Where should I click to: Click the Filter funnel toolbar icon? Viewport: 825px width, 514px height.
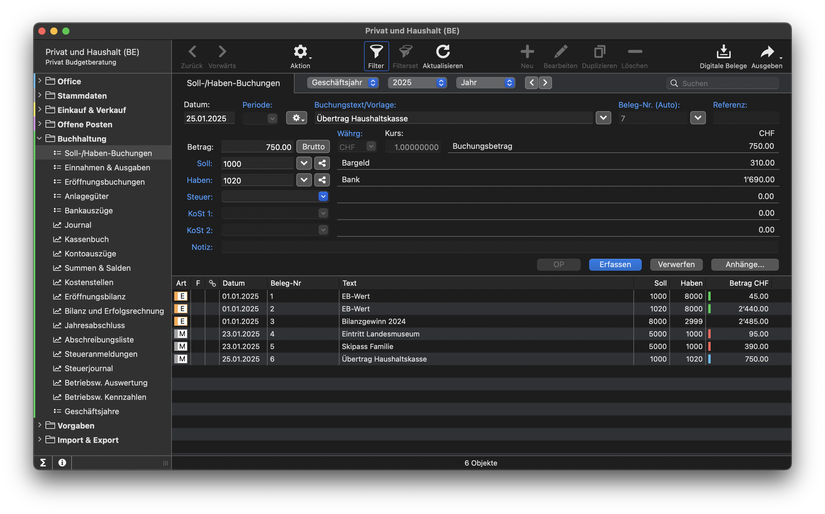tap(376, 52)
